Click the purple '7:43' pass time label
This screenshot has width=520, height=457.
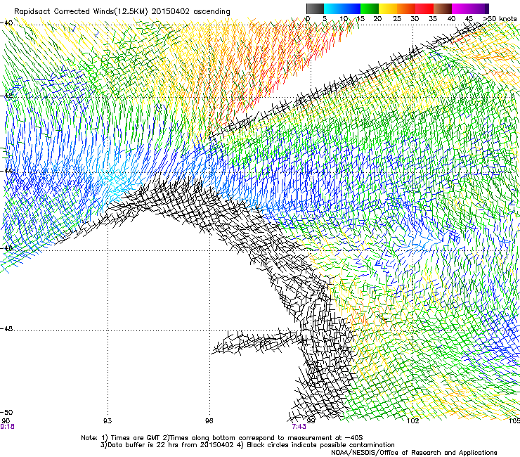point(299,427)
